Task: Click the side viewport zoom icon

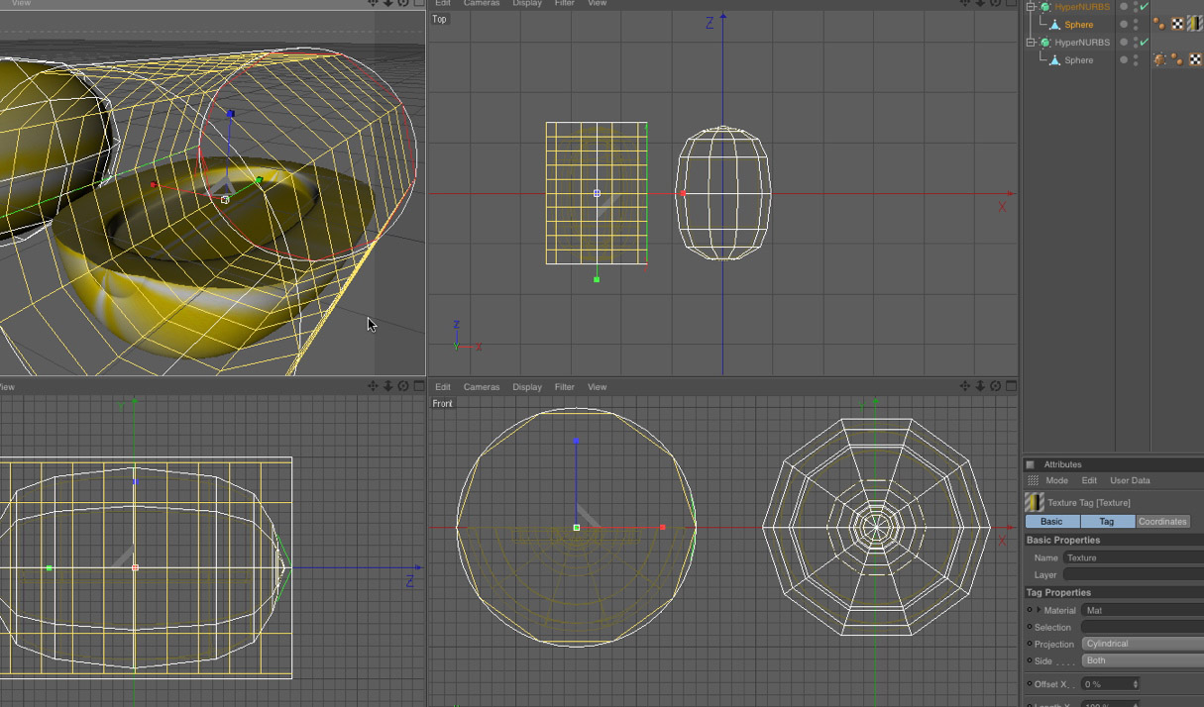Action: [x=388, y=386]
